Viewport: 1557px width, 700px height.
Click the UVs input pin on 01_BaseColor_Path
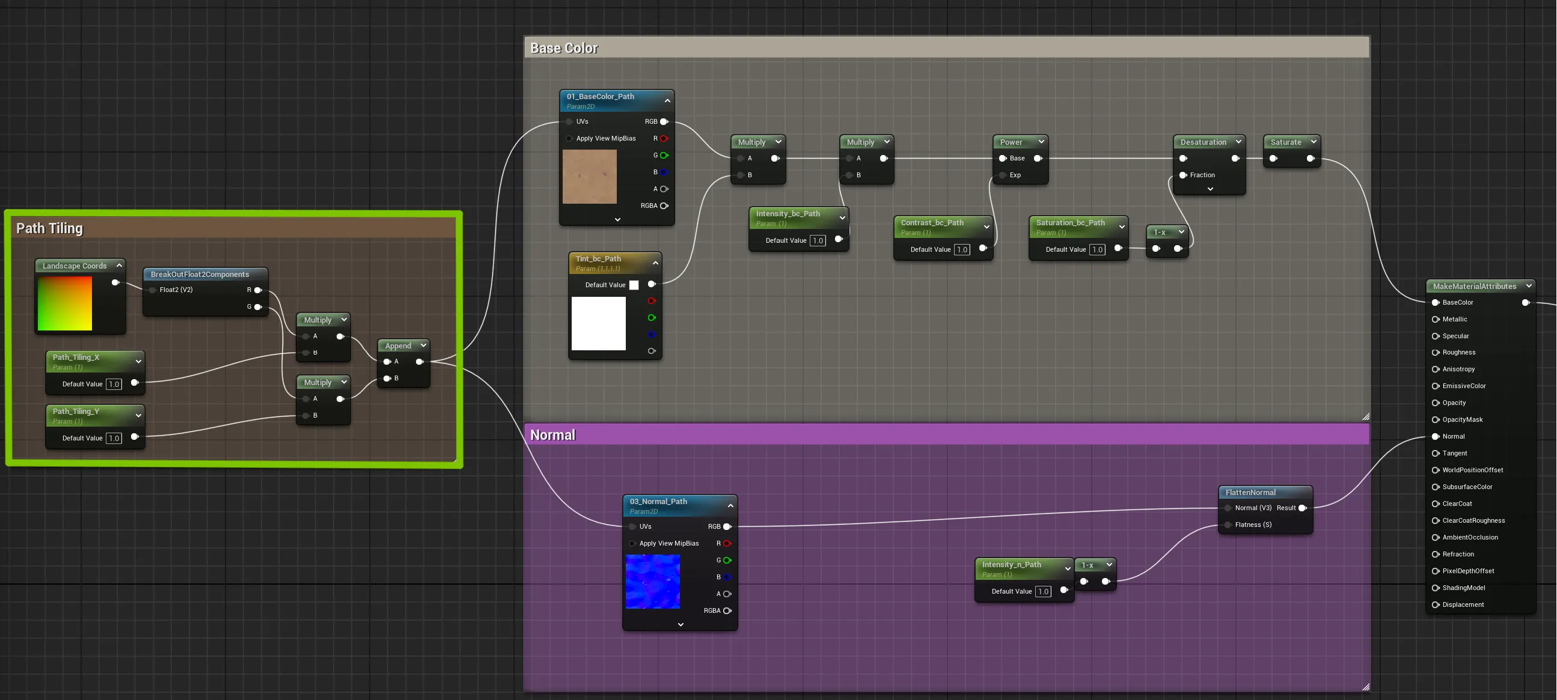pos(569,122)
